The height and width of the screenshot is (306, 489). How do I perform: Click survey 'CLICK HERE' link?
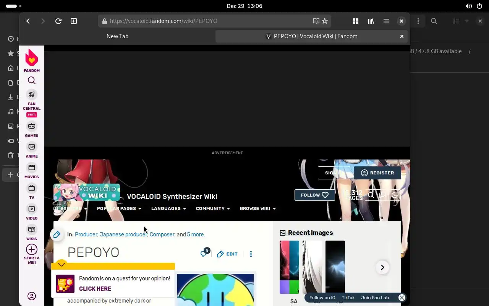point(95,289)
